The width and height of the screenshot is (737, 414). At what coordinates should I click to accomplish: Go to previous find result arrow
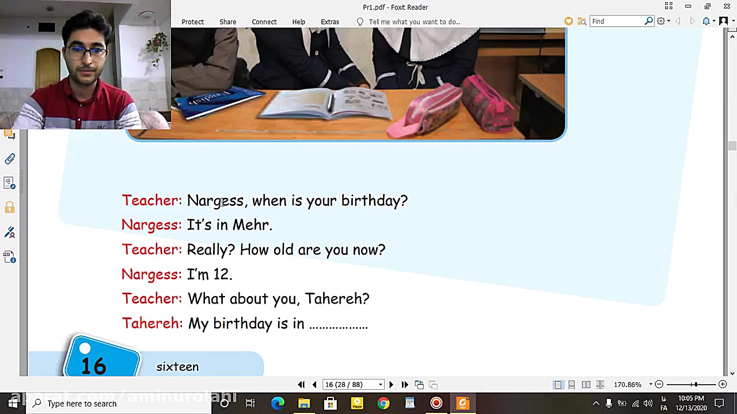[x=678, y=21]
